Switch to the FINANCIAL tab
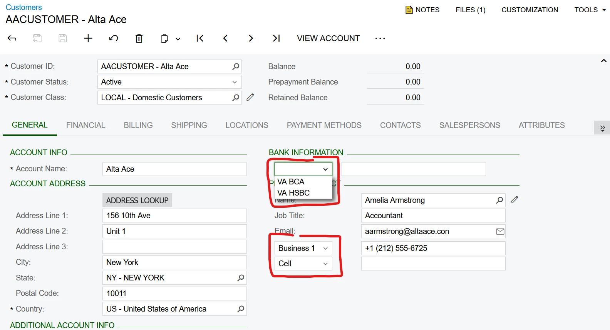The image size is (610, 330). tap(85, 125)
